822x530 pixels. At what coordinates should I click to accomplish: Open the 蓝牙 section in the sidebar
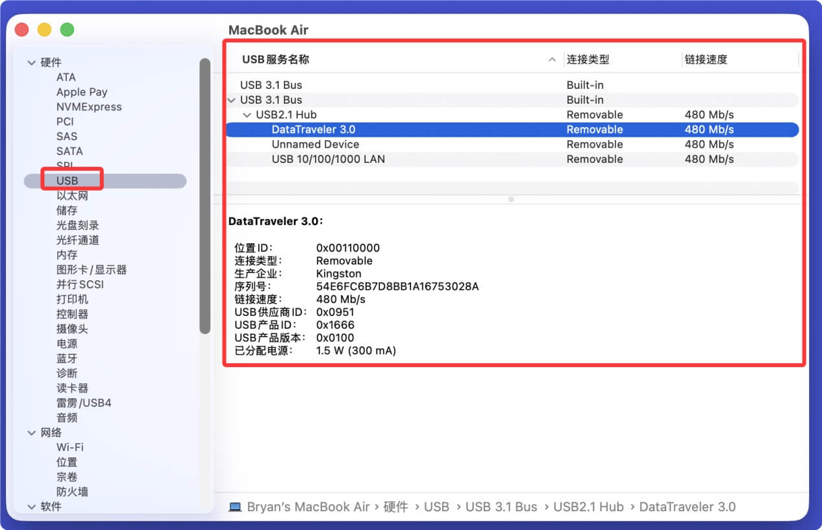pos(67,358)
